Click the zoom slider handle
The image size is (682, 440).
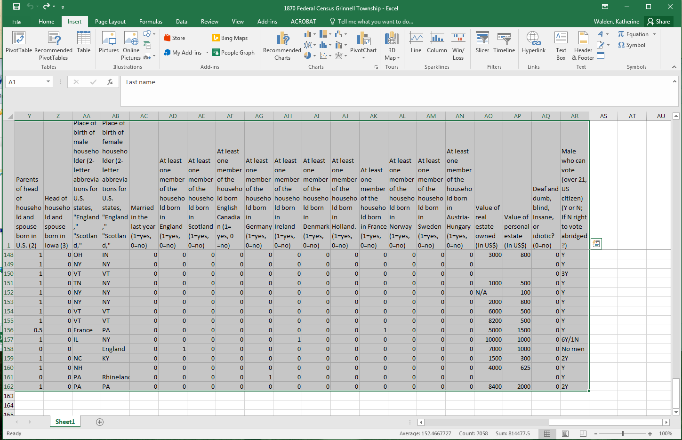coord(623,433)
